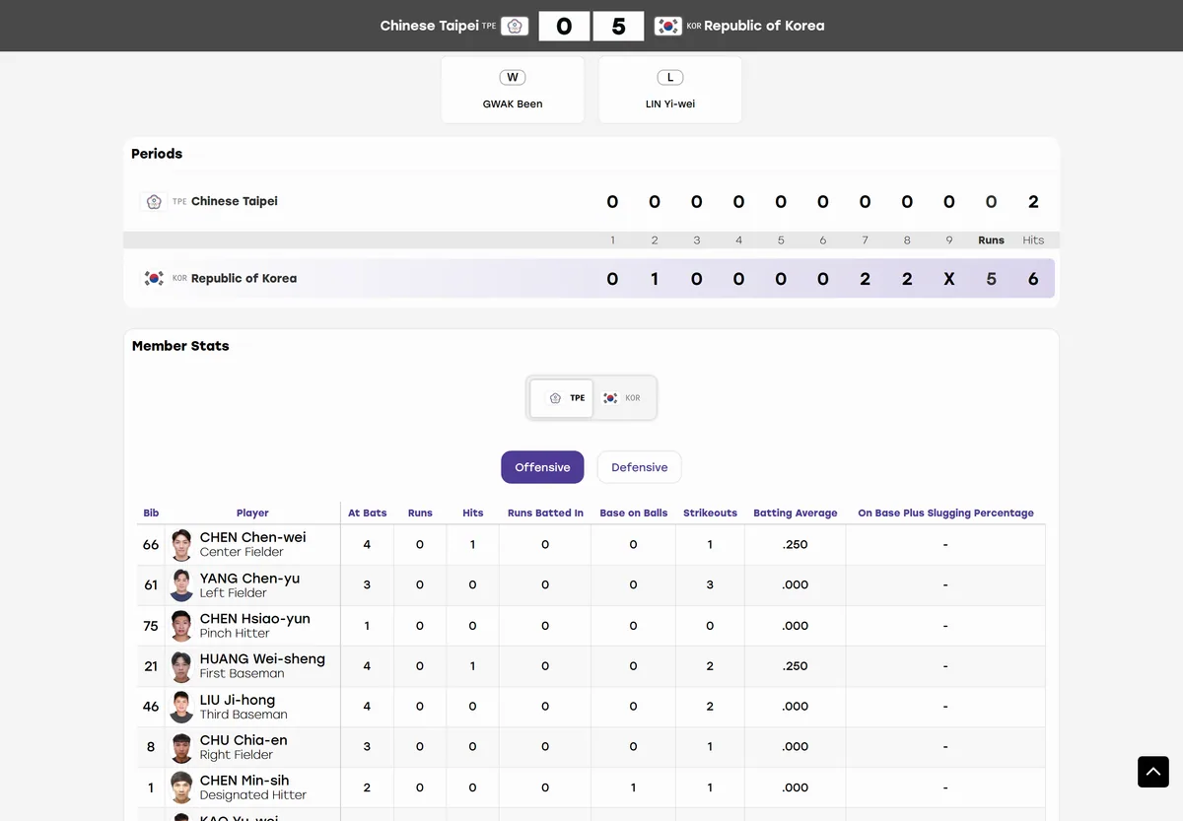Image resolution: width=1183 pixels, height=821 pixels.
Task: Click player name CHU Chia-en
Action: click(x=244, y=740)
